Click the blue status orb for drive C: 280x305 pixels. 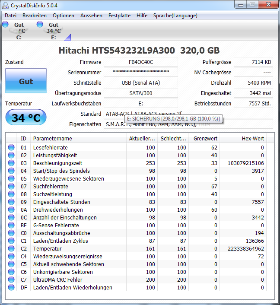5,24
